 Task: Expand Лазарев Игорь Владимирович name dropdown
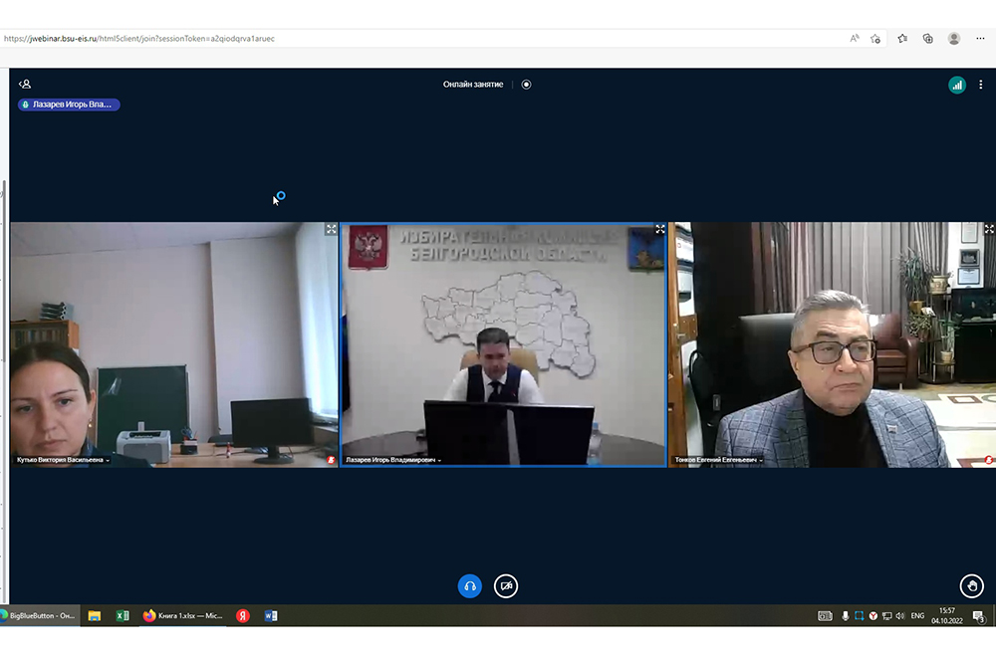pos(392,460)
